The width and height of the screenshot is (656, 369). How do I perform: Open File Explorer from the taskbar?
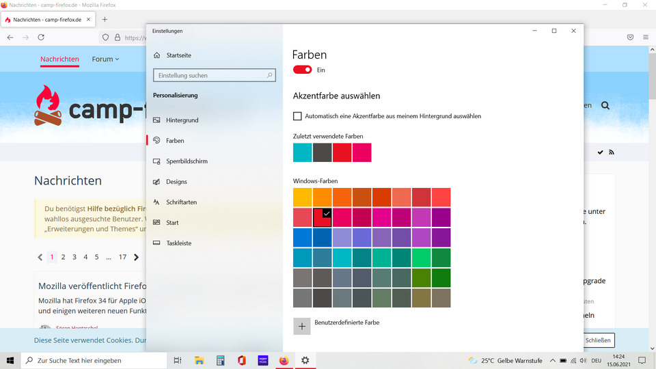(199, 360)
